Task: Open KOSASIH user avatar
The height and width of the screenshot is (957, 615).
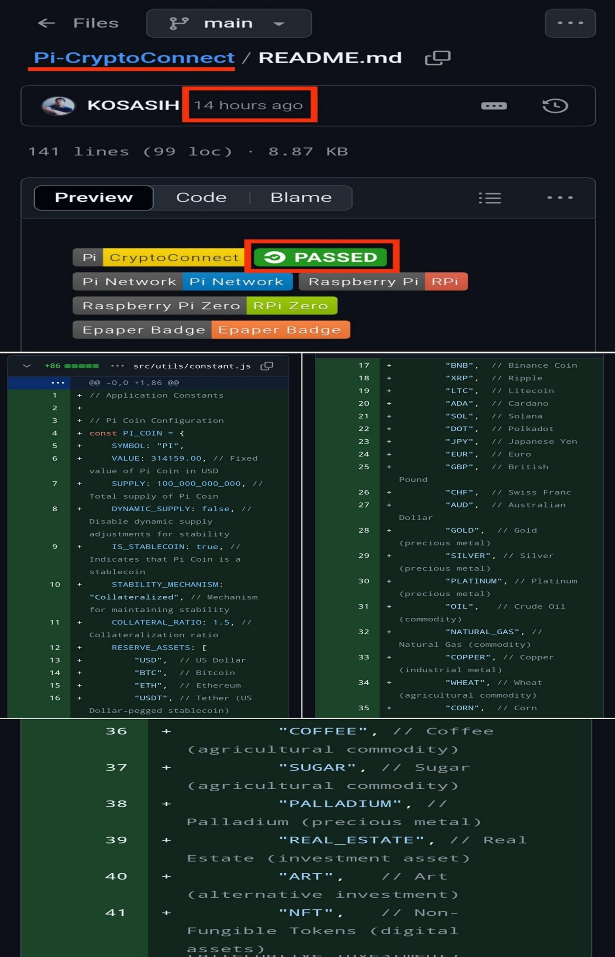Action: tap(58, 106)
